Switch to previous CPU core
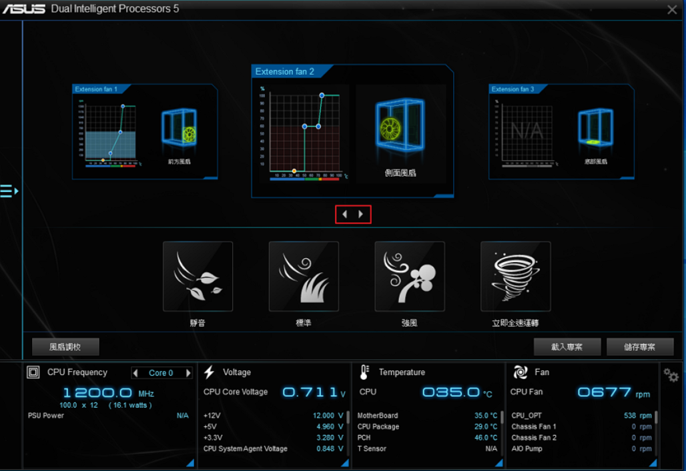Image resolution: width=686 pixels, height=471 pixels. (136, 373)
